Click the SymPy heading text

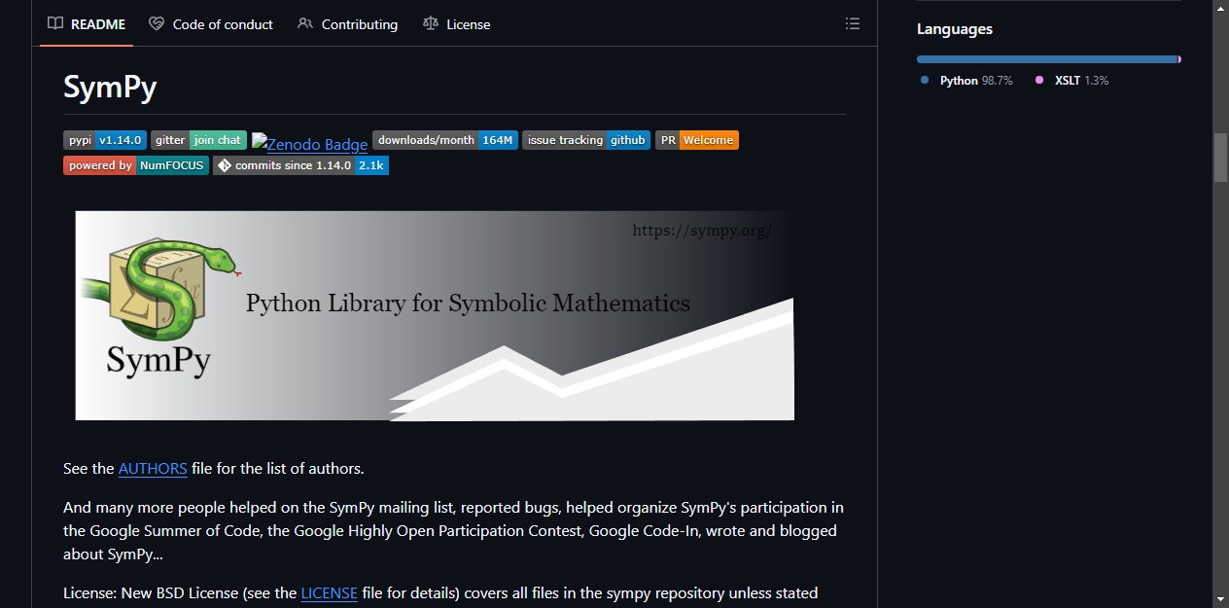(110, 87)
